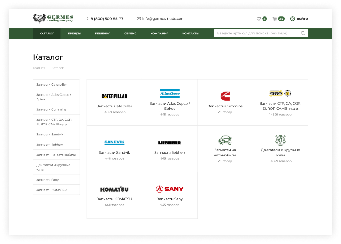Viewport: 341px width, 244px height.
Task: Click the Komatsu logo
Action: coord(114,189)
